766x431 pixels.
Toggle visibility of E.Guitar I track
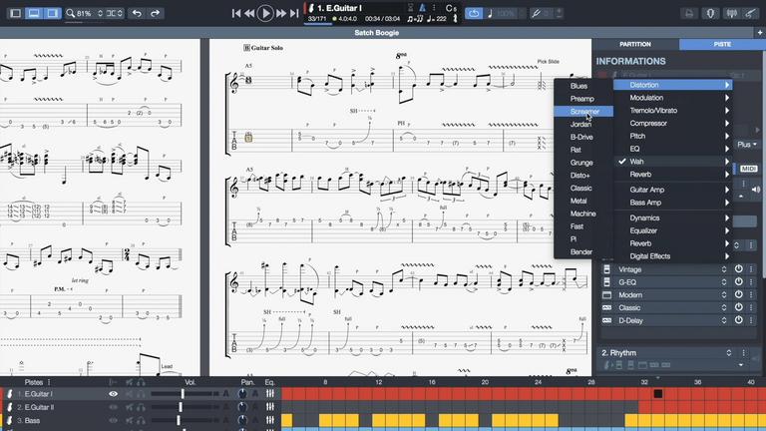[x=113, y=394]
